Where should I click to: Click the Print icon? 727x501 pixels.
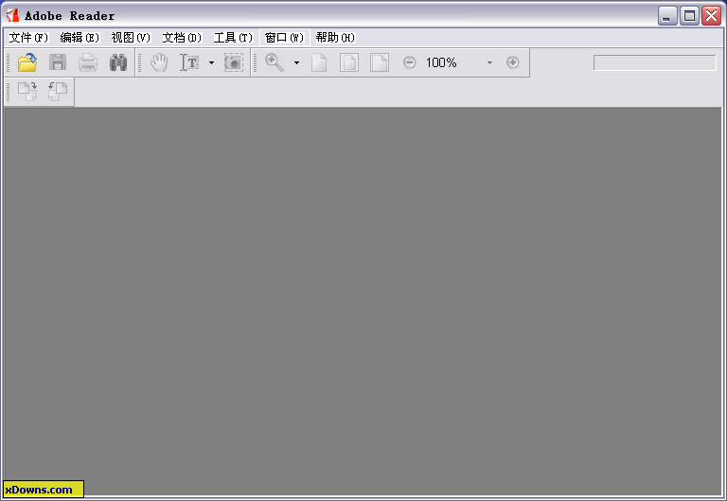[88, 62]
